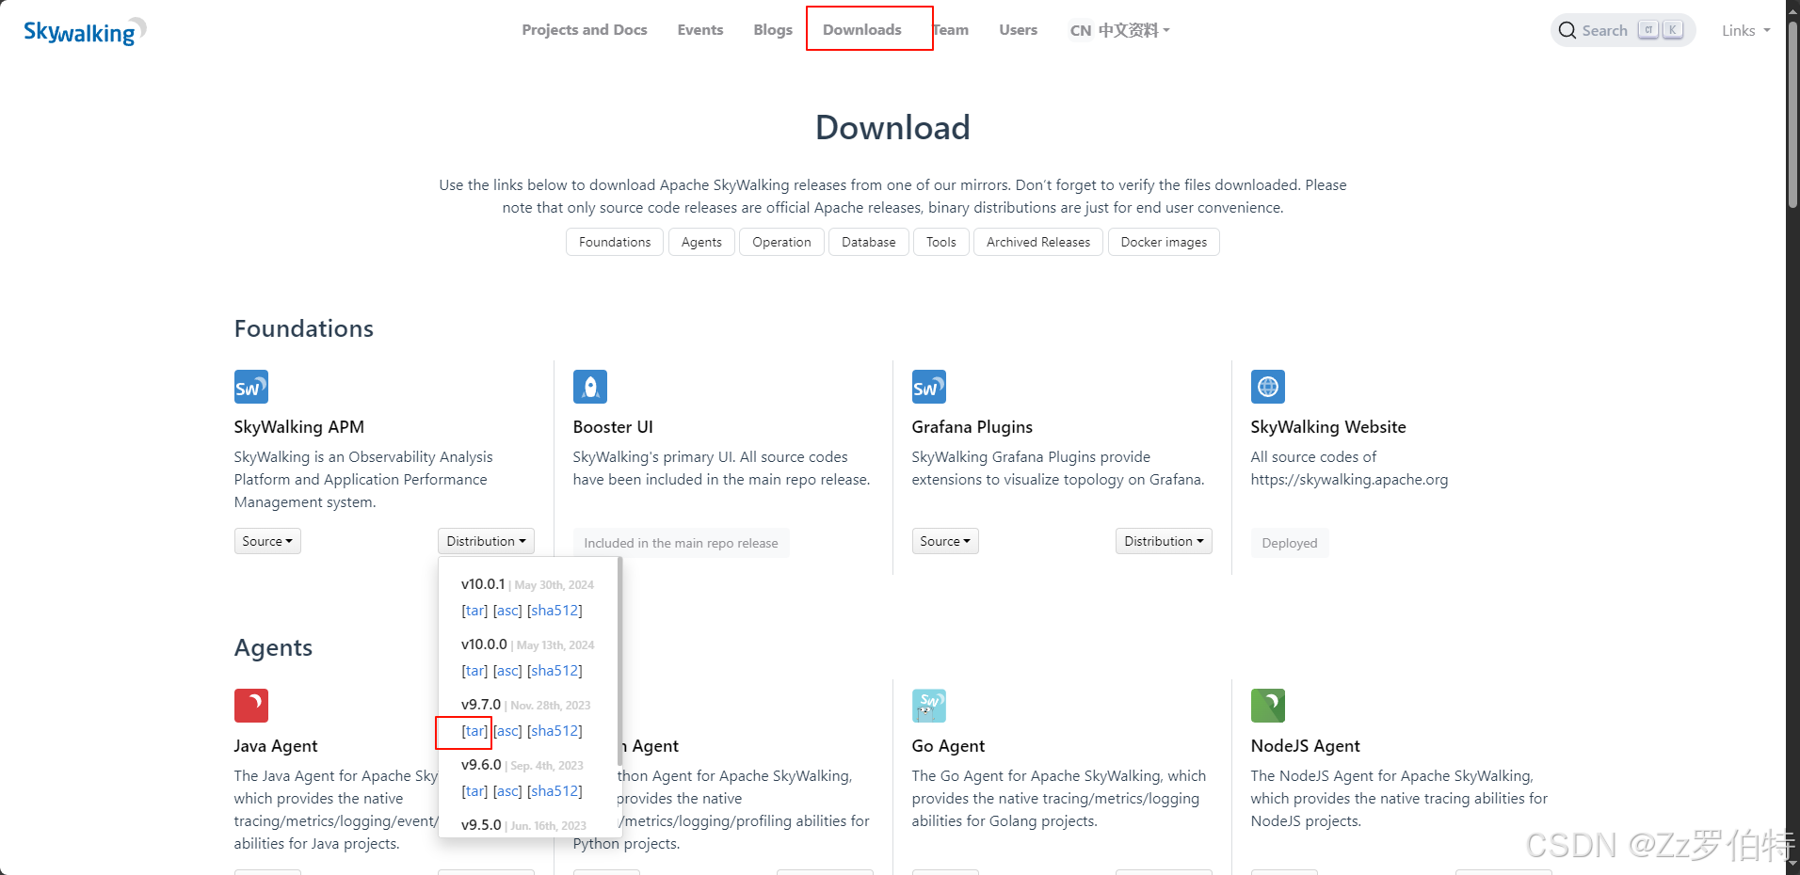Expand the Links dropdown
This screenshot has height=875, width=1800.
(x=1746, y=30)
